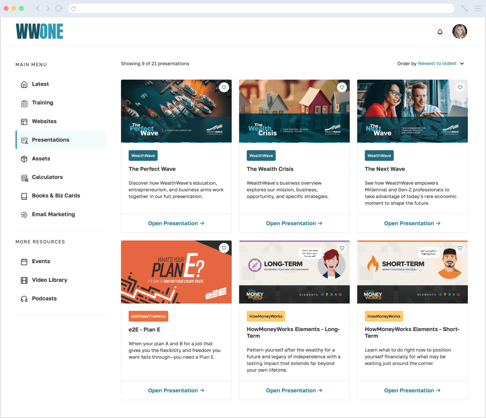
Task: Open the Calculators section
Action: pos(47,177)
